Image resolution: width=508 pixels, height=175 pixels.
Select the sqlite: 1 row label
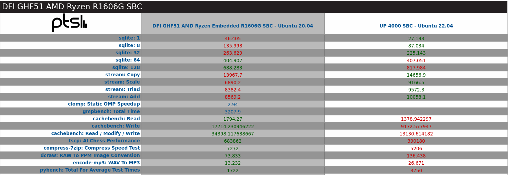point(129,38)
